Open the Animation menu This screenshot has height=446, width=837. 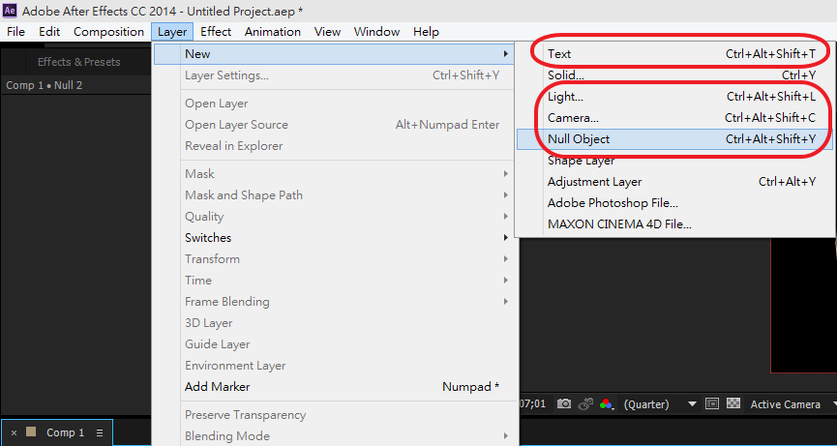click(x=273, y=32)
